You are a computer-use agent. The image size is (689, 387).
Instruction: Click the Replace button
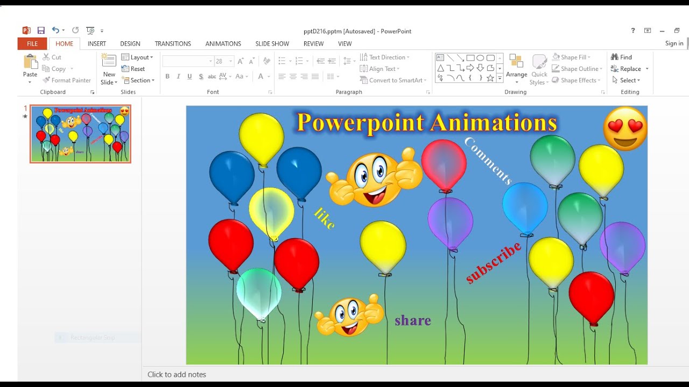(629, 69)
